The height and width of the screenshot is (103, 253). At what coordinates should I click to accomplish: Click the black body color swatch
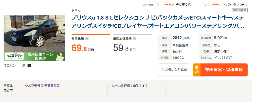click(x=29, y=65)
